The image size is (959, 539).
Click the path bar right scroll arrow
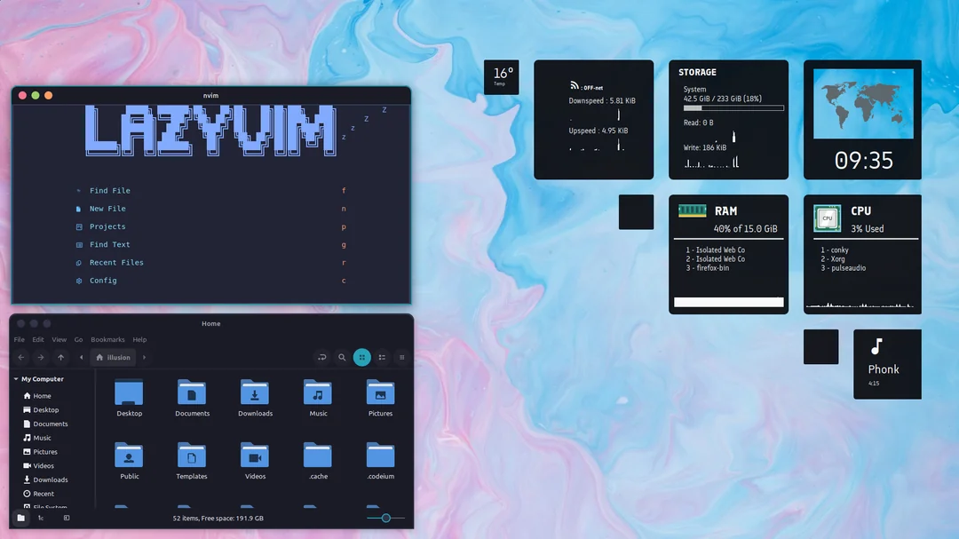tap(145, 357)
